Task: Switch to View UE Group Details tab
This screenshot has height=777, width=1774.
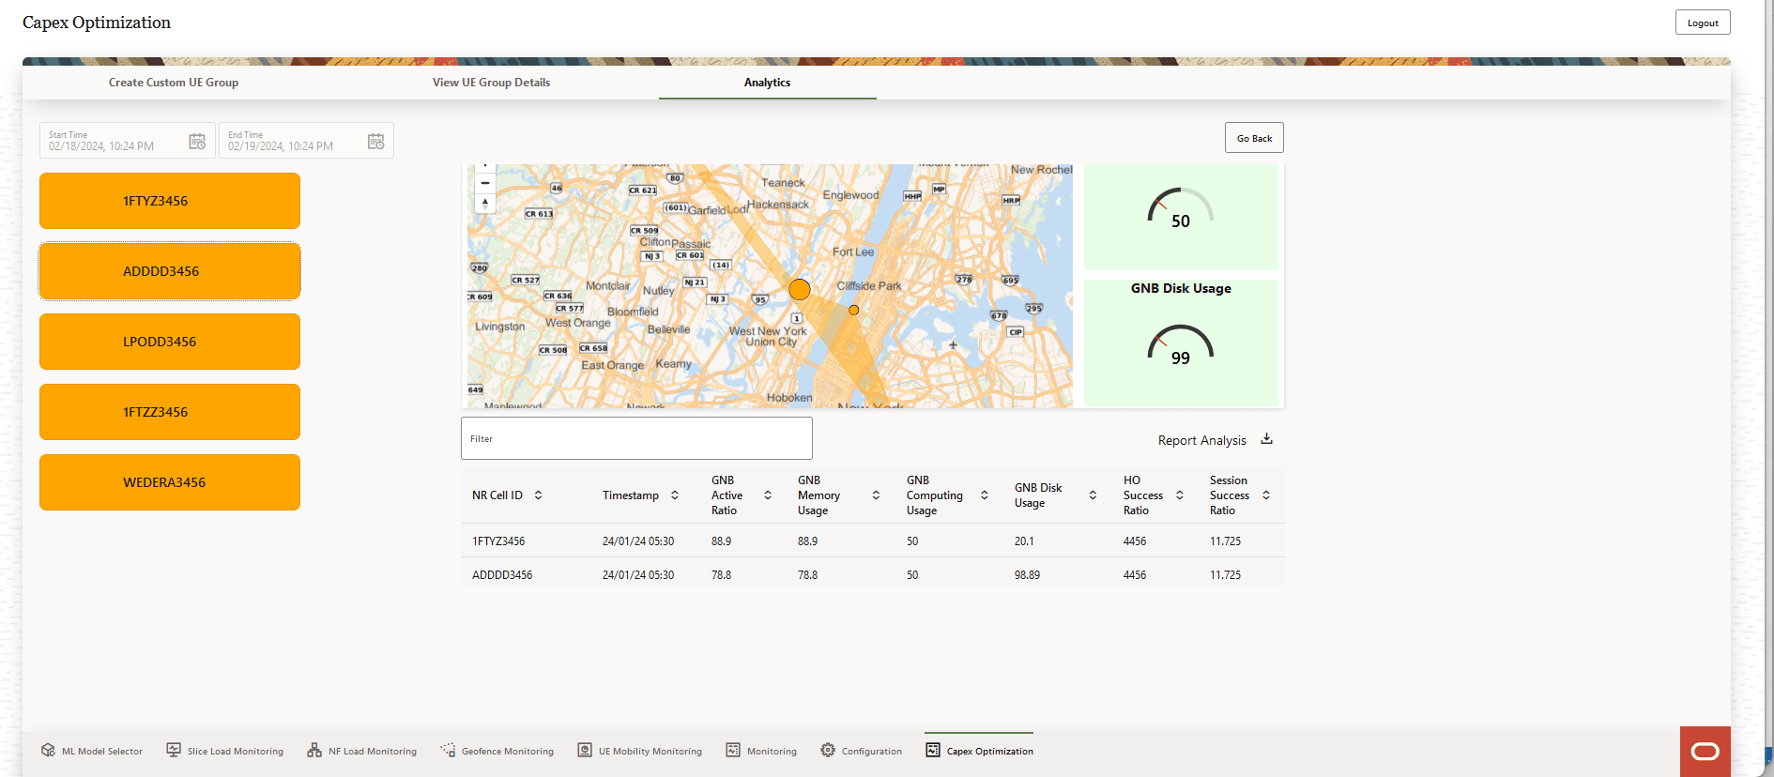Action: (492, 83)
